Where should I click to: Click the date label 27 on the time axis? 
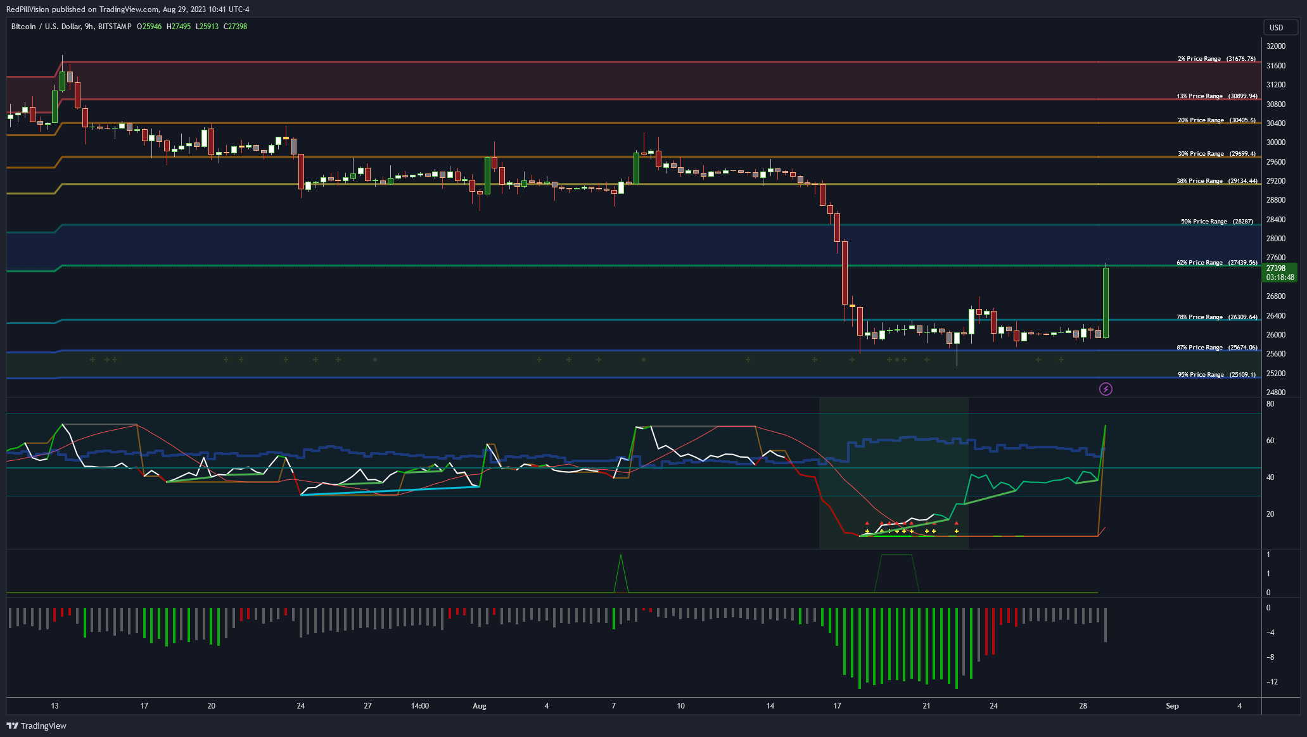(x=368, y=706)
